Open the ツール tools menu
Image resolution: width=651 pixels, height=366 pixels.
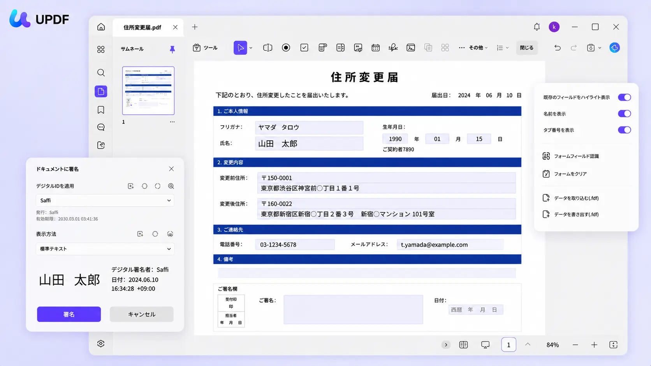(x=205, y=47)
